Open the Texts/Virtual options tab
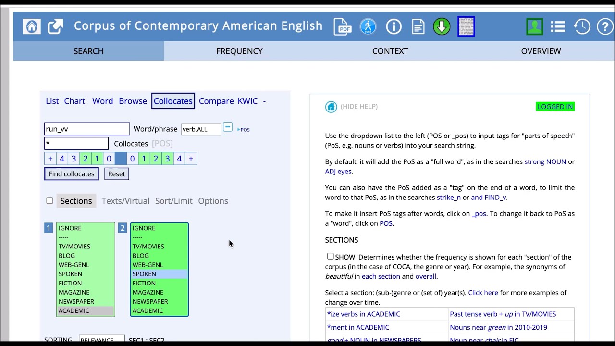The image size is (615, 346). click(125, 201)
